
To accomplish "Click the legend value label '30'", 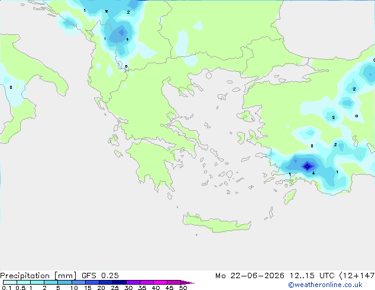I will pyautogui.click(x=128, y=288).
